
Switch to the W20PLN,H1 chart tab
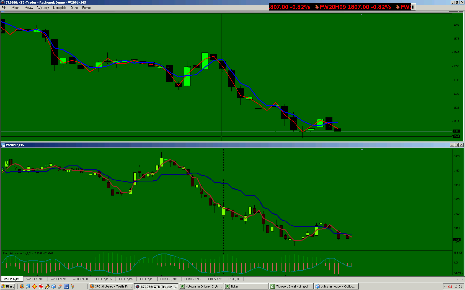click(x=80, y=279)
